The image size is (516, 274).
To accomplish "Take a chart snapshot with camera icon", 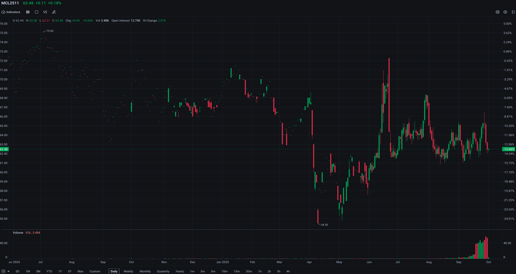I will [498, 12].
